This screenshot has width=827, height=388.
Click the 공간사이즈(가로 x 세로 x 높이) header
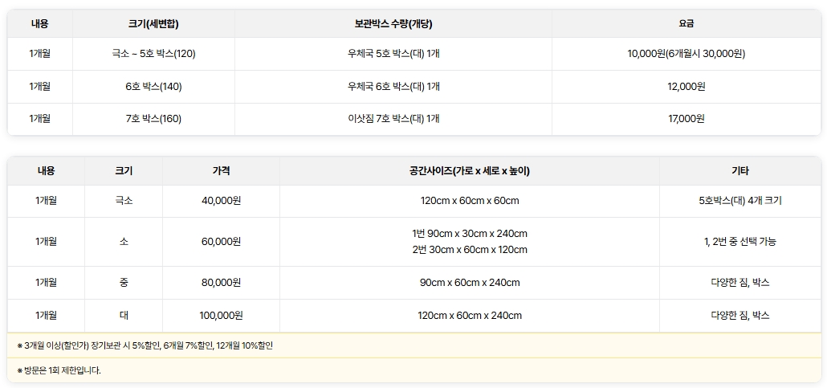(x=470, y=170)
